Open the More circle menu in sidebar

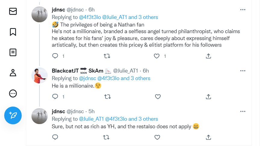tap(13, 94)
